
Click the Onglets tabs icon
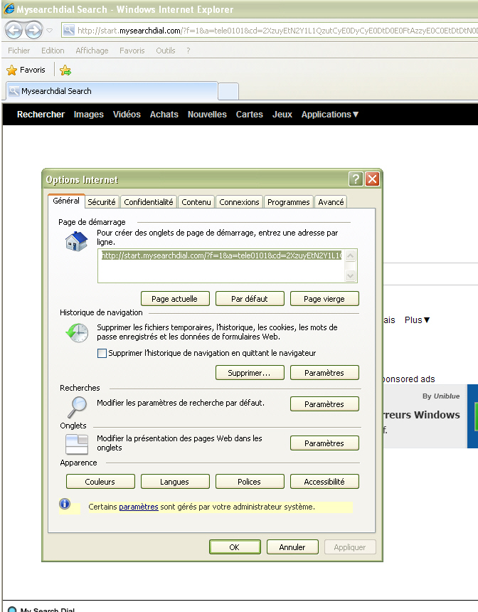tap(77, 445)
